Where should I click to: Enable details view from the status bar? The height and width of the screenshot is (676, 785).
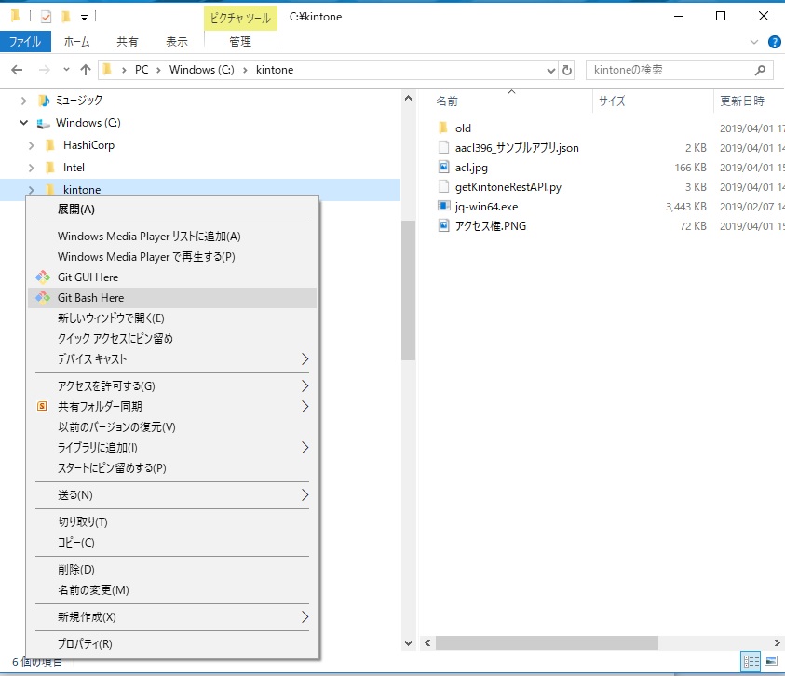coord(751,662)
